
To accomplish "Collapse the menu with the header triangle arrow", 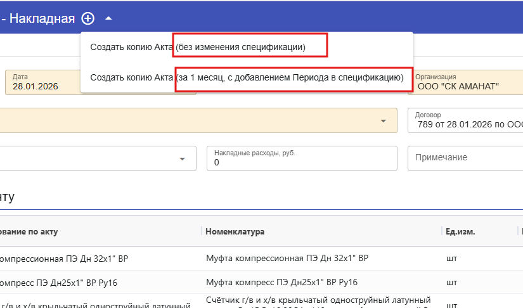I will tap(108, 18).
